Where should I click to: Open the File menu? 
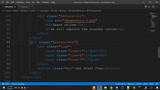tap(7, 2)
